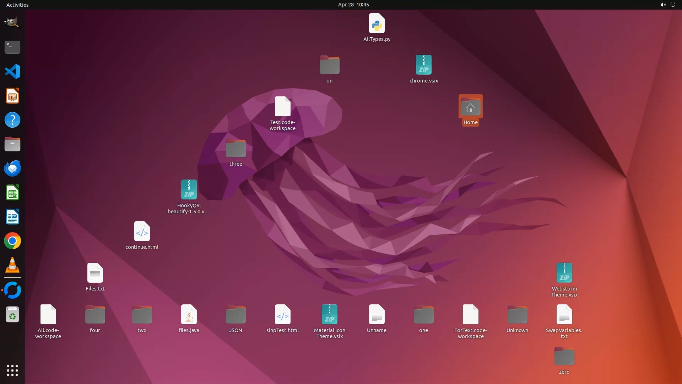Viewport: 682px width, 384px height.
Task: Select the continue.html file
Action: point(142,231)
